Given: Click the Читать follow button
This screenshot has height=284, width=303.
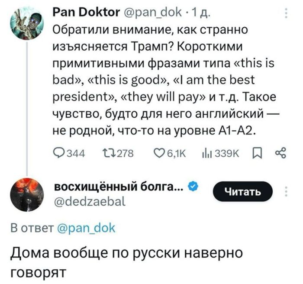Looking at the screenshot, I should 242,191.
